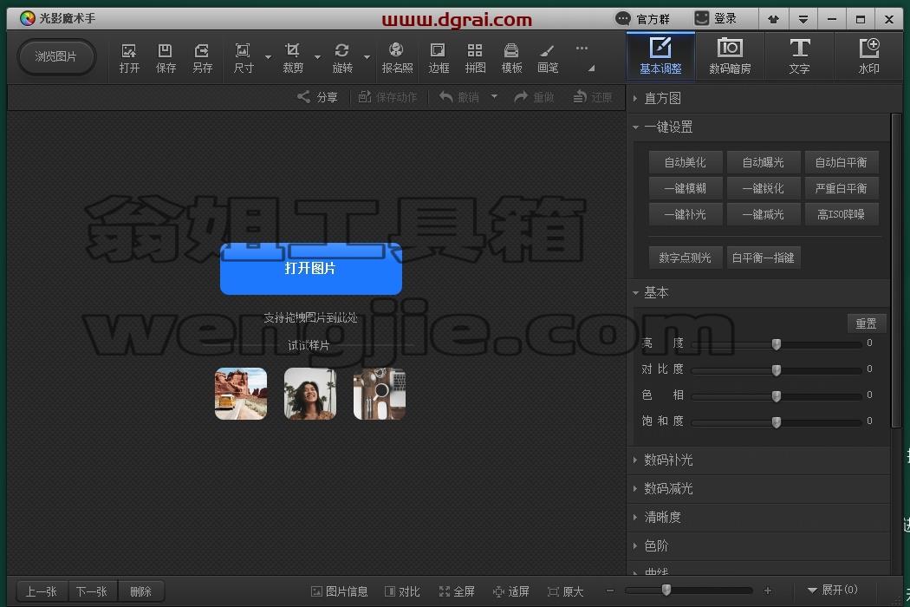Screen dimensions: 910x607
Task: Click the 自动美化 button
Action: click(686, 163)
